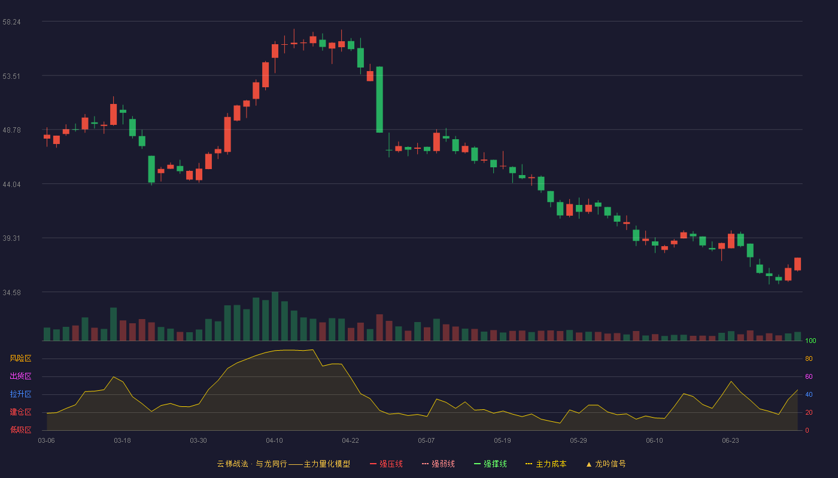Click the 03-30 date label
The image size is (838, 478).
pyautogui.click(x=198, y=440)
